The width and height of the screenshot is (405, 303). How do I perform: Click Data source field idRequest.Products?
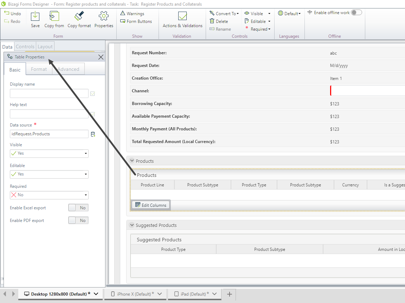point(49,134)
